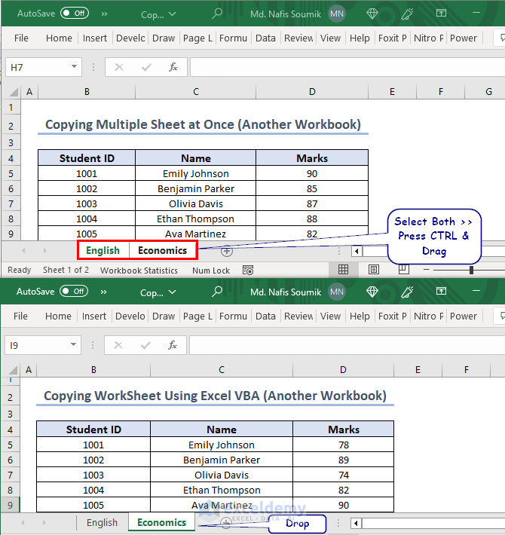Click the pen coming-soon icon in top window

click(407, 14)
